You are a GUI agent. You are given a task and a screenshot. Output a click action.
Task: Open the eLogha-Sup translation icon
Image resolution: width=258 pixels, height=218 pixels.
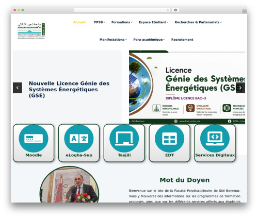point(79,139)
